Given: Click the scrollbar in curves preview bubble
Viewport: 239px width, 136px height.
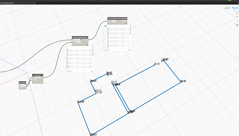Looking at the screenshot, I should (130, 30).
